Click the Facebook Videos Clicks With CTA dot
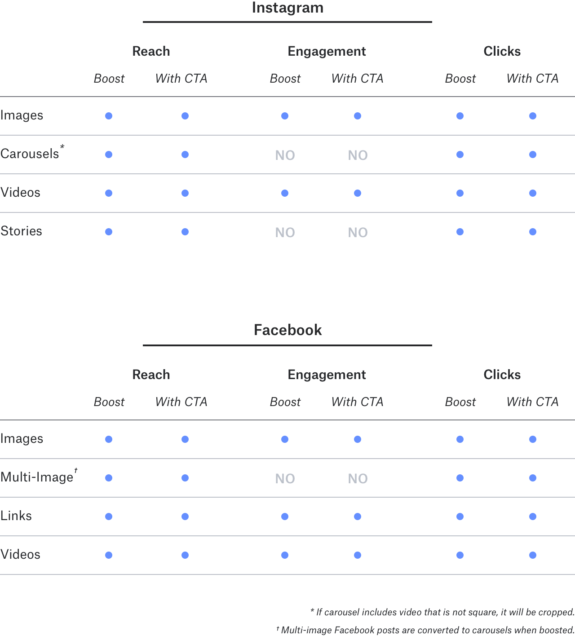This screenshot has width=575, height=636. coord(533,555)
